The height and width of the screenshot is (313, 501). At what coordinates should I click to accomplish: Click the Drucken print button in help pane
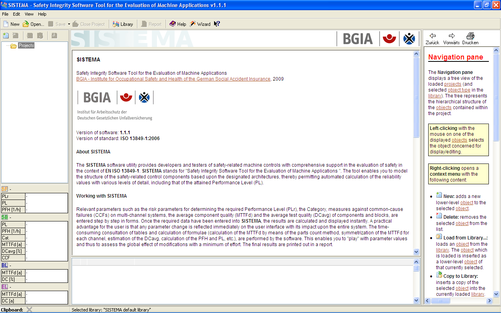pos(470,39)
